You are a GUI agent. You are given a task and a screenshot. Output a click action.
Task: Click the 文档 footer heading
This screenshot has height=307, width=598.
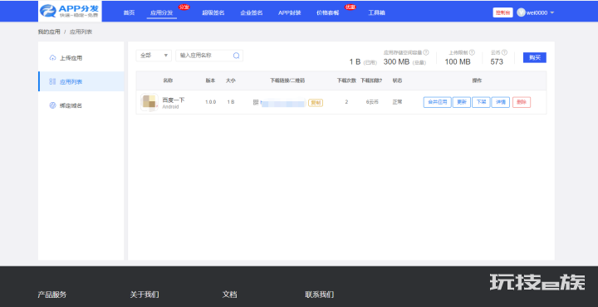229,295
